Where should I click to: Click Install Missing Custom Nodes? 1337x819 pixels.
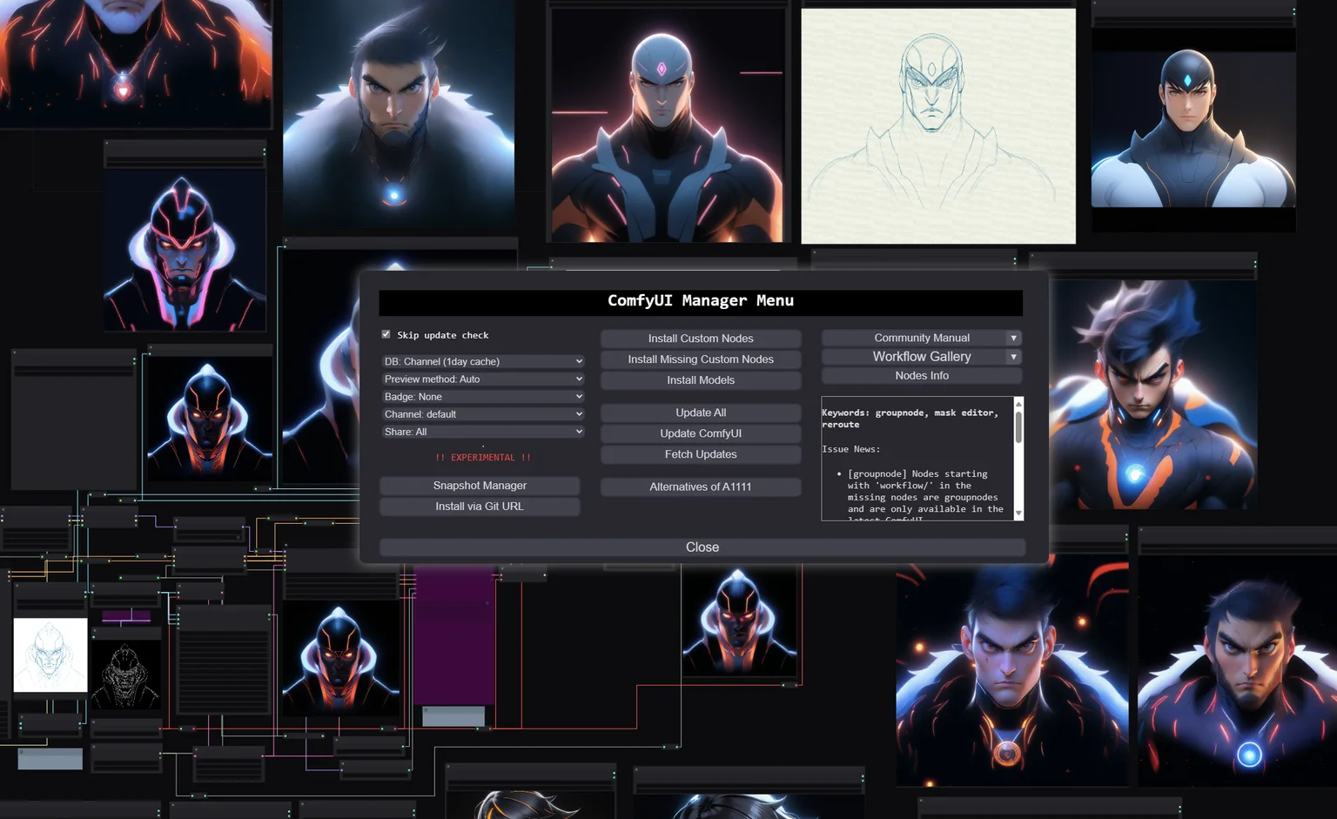click(701, 359)
